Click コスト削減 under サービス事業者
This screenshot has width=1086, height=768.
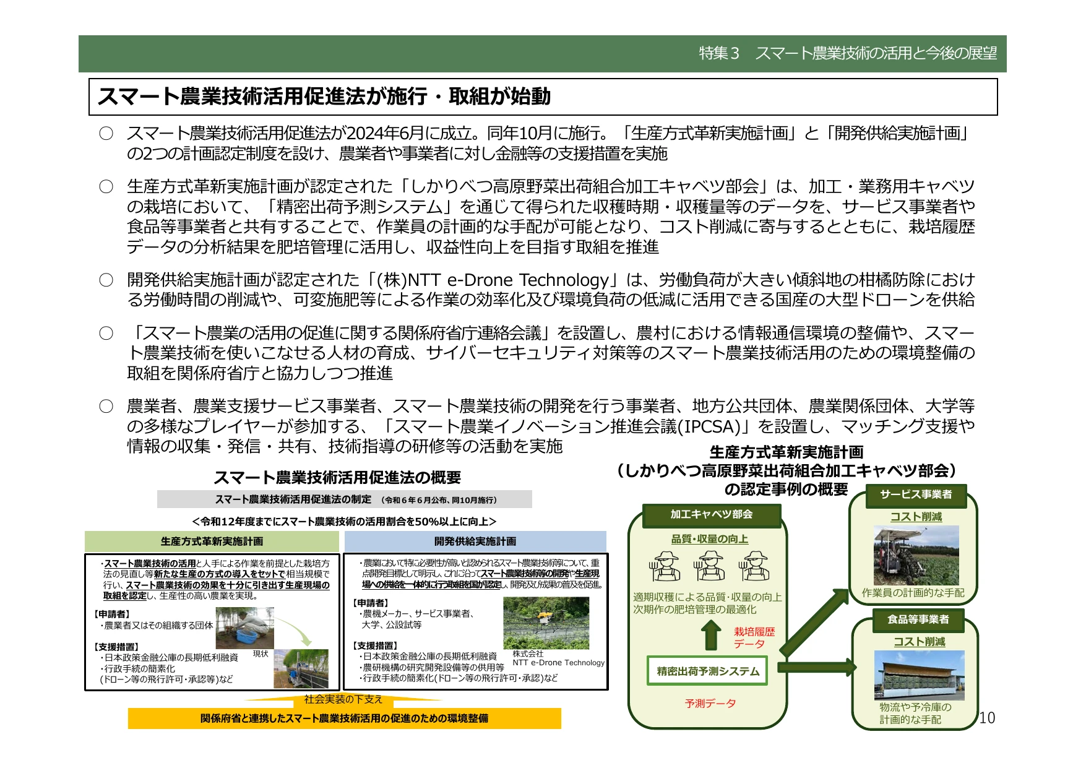(916, 517)
